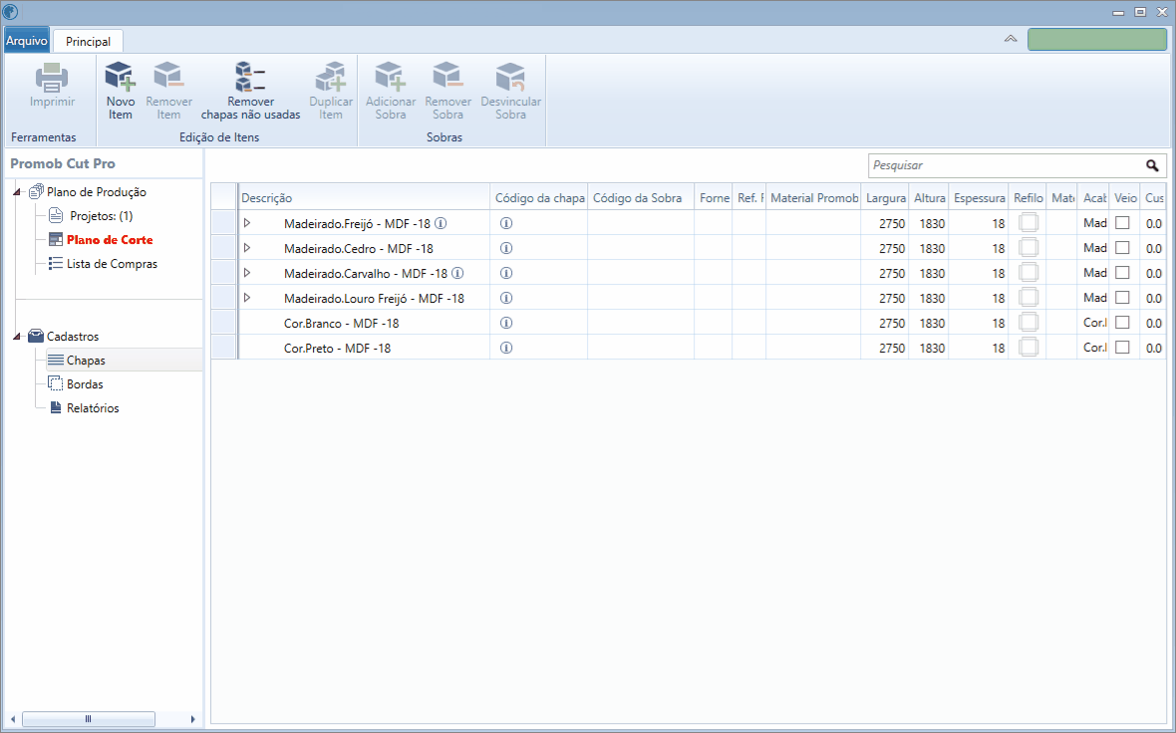Viewport: 1176px width, 733px height.
Task: Toggle Refilo checkbox for Madeirado.Cedro
Action: (1029, 247)
